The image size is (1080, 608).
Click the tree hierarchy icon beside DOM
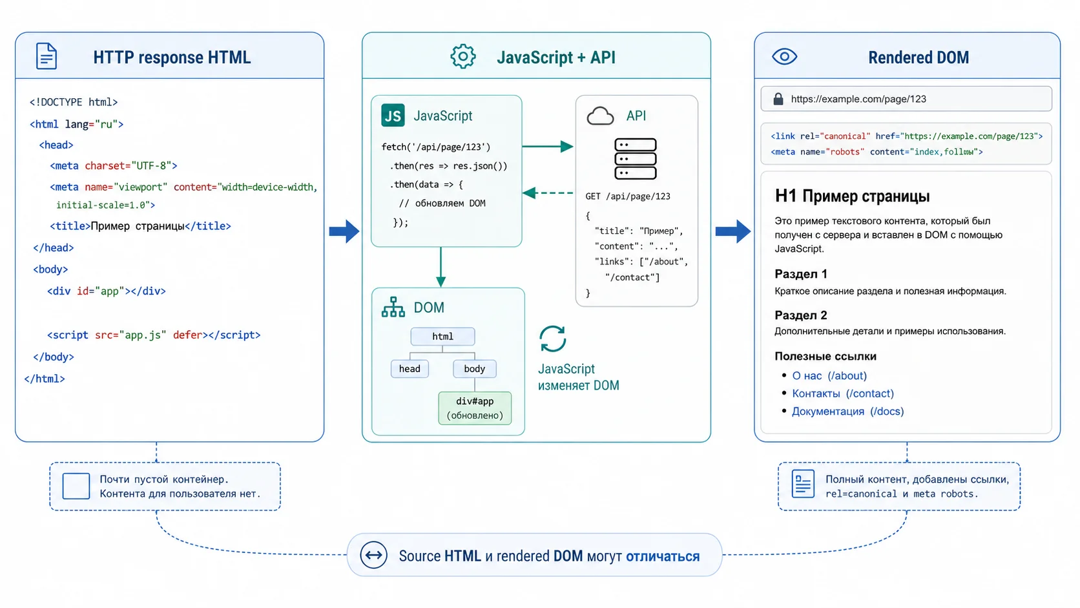(393, 308)
